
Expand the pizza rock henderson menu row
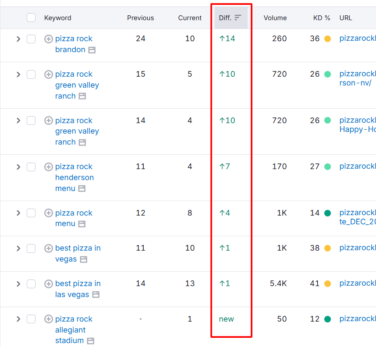[x=18, y=166]
